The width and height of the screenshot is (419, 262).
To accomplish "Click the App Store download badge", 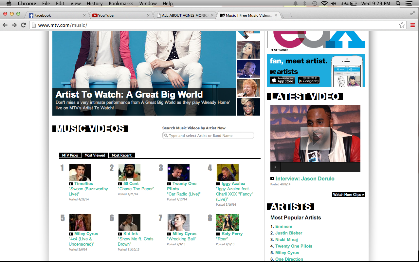I will click(x=282, y=80).
